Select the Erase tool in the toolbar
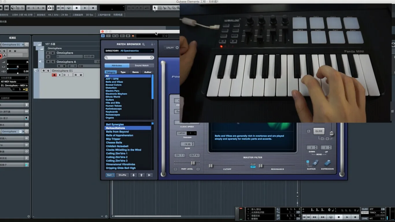 [x=173, y=8]
